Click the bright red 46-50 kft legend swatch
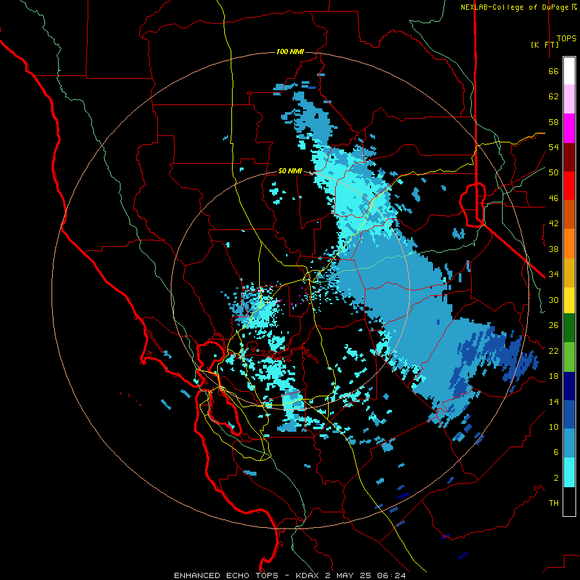580x580 pixels. [x=569, y=186]
